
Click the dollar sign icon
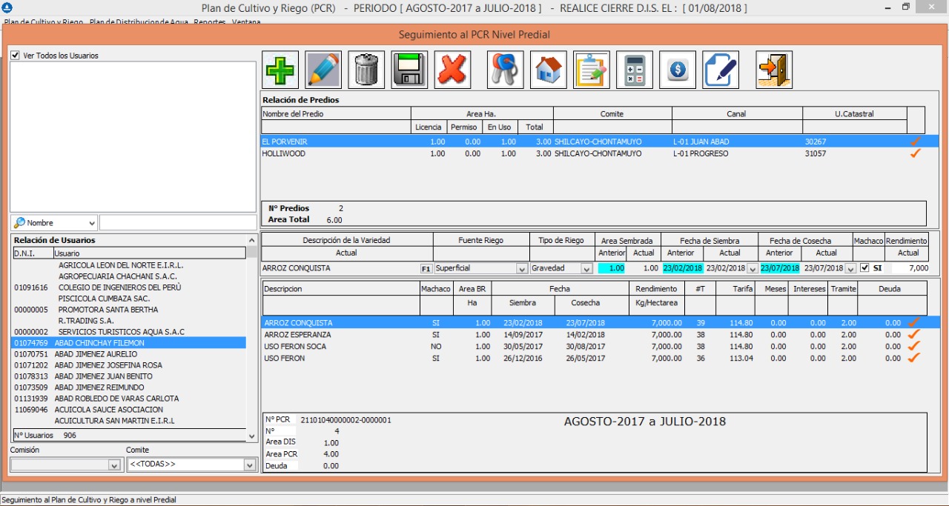click(x=678, y=70)
